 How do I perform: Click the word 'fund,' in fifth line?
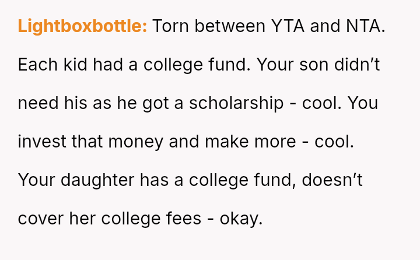tap(281, 181)
